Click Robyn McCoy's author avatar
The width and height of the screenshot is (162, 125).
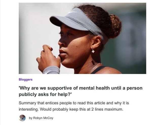(22, 118)
